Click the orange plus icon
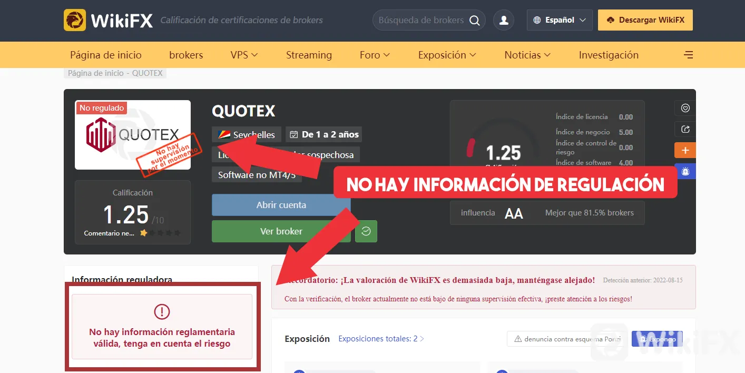 coord(685,150)
